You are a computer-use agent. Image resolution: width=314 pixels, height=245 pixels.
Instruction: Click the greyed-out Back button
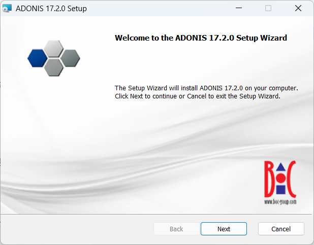[x=176, y=229]
